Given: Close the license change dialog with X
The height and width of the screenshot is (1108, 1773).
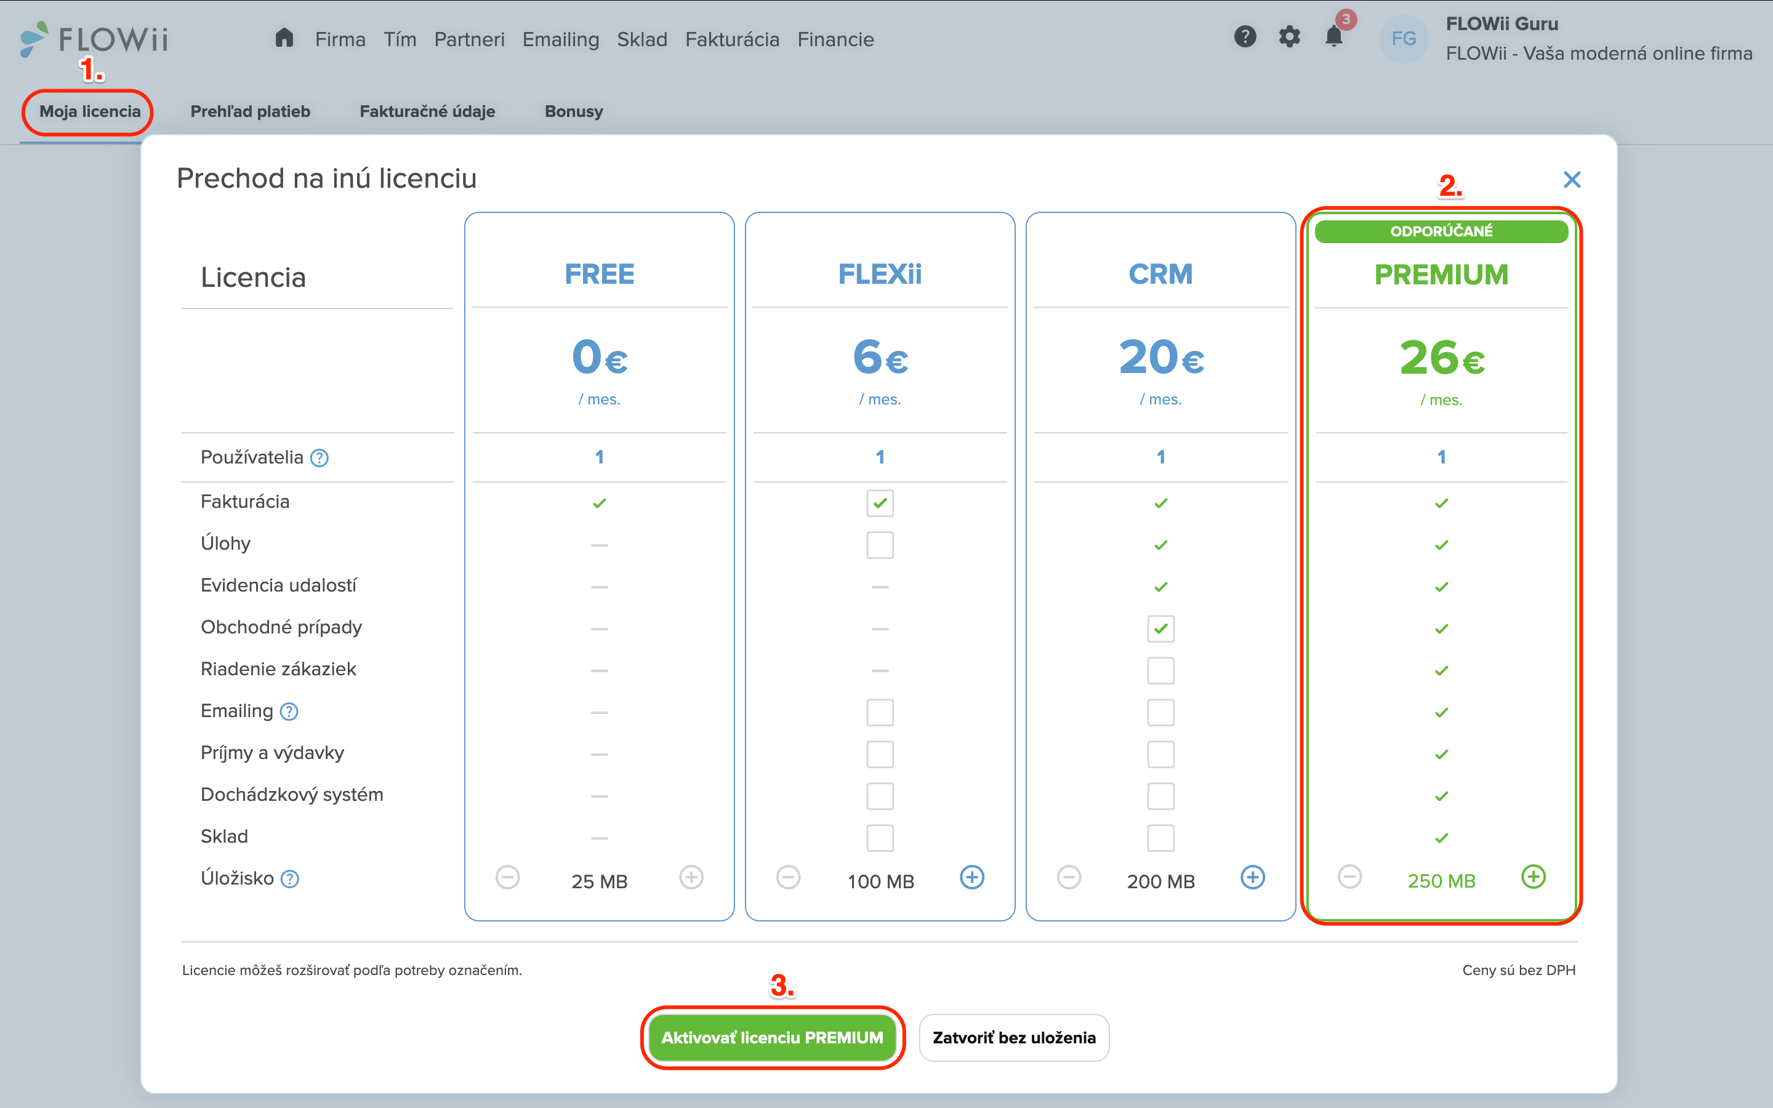Looking at the screenshot, I should click(x=1572, y=180).
